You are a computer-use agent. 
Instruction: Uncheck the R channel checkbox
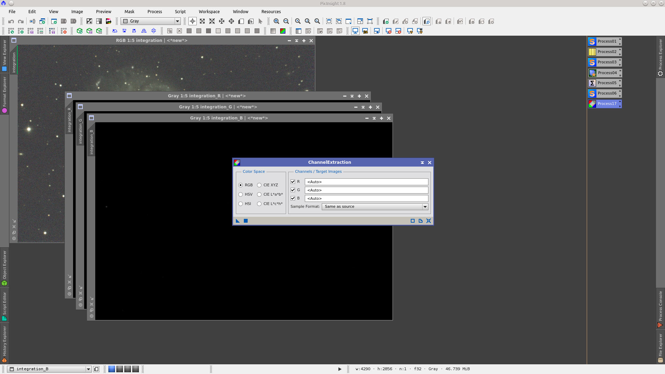(x=293, y=181)
